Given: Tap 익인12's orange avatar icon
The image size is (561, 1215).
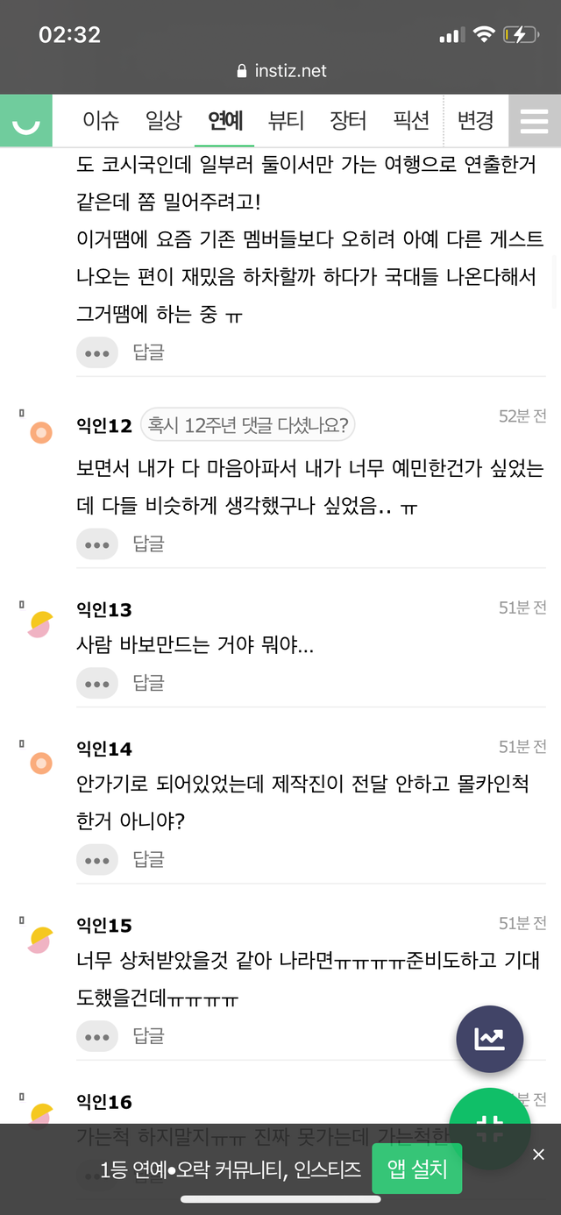Looking at the screenshot, I should pos(41,432).
